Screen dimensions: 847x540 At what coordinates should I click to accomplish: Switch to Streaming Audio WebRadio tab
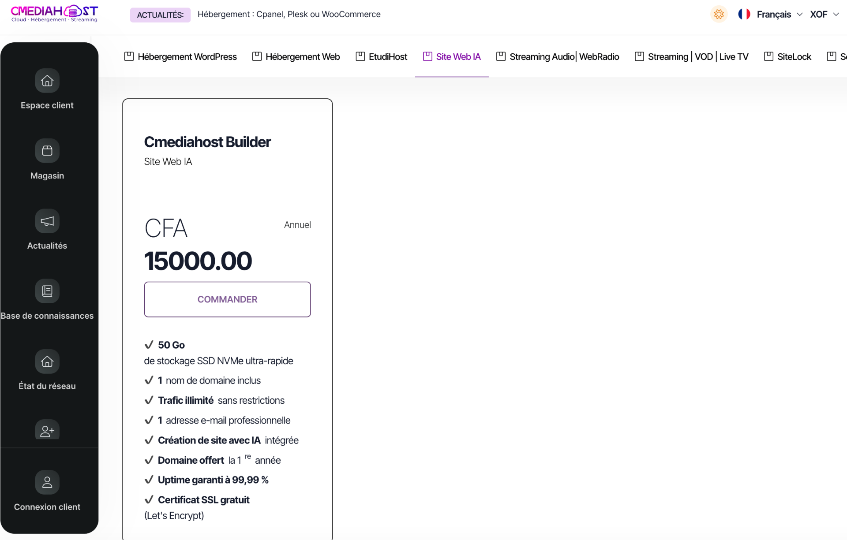(x=558, y=56)
